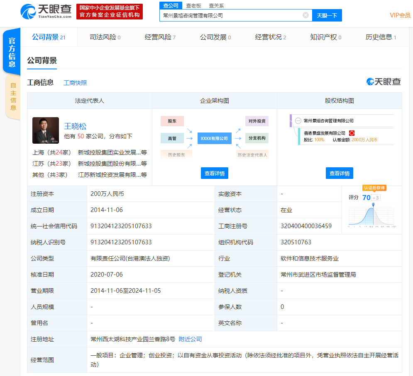The width and height of the screenshot is (413, 376).
Task: Select the 查关系 search tab
Action: tap(216, 5)
